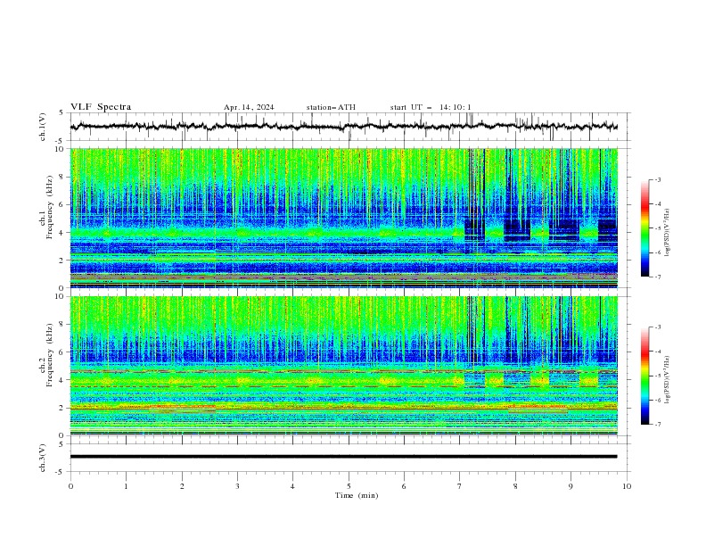Click the 'ch.1(V)' waveform axis label

point(43,127)
